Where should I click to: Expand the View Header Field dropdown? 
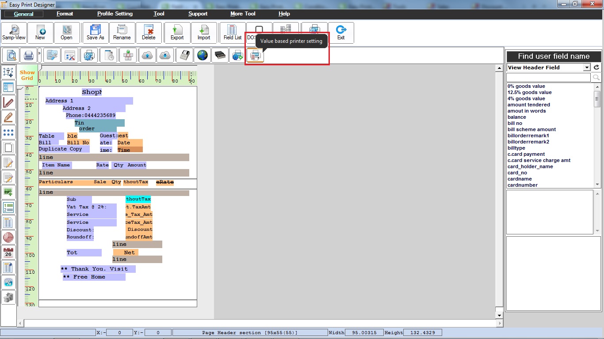[587, 68]
